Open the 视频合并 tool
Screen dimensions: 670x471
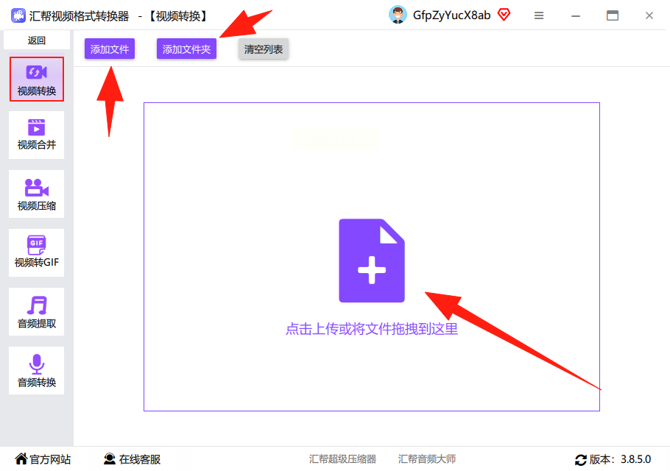point(36,135)
